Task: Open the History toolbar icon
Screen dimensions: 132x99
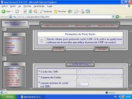Action: coord(70,12)
